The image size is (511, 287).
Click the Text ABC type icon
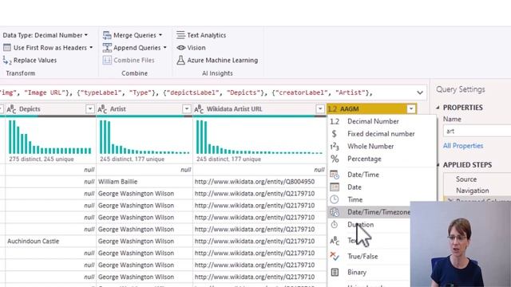335,241
